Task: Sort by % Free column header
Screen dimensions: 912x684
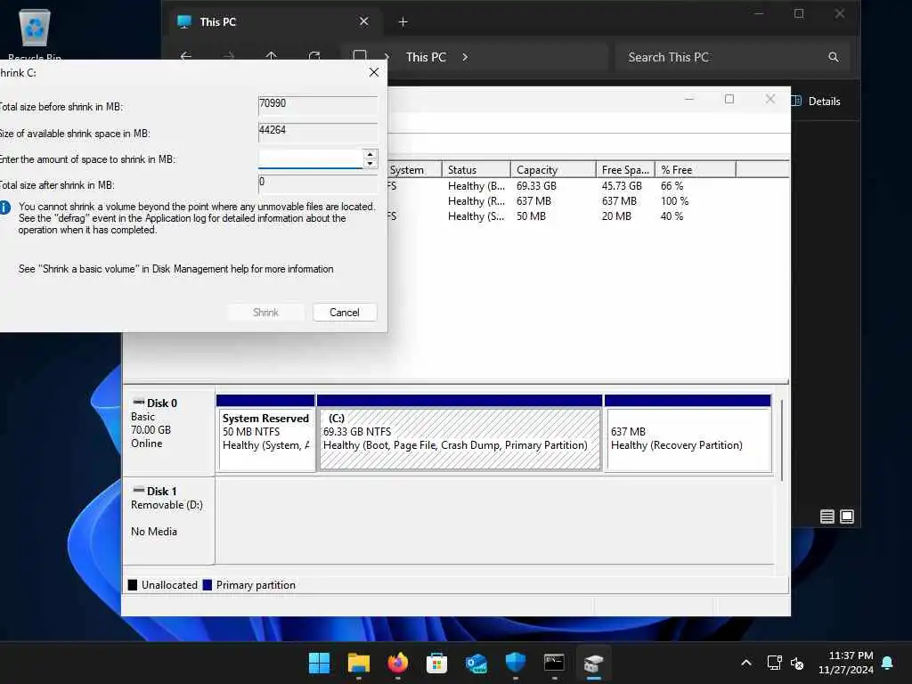Action: pos(695,170)
